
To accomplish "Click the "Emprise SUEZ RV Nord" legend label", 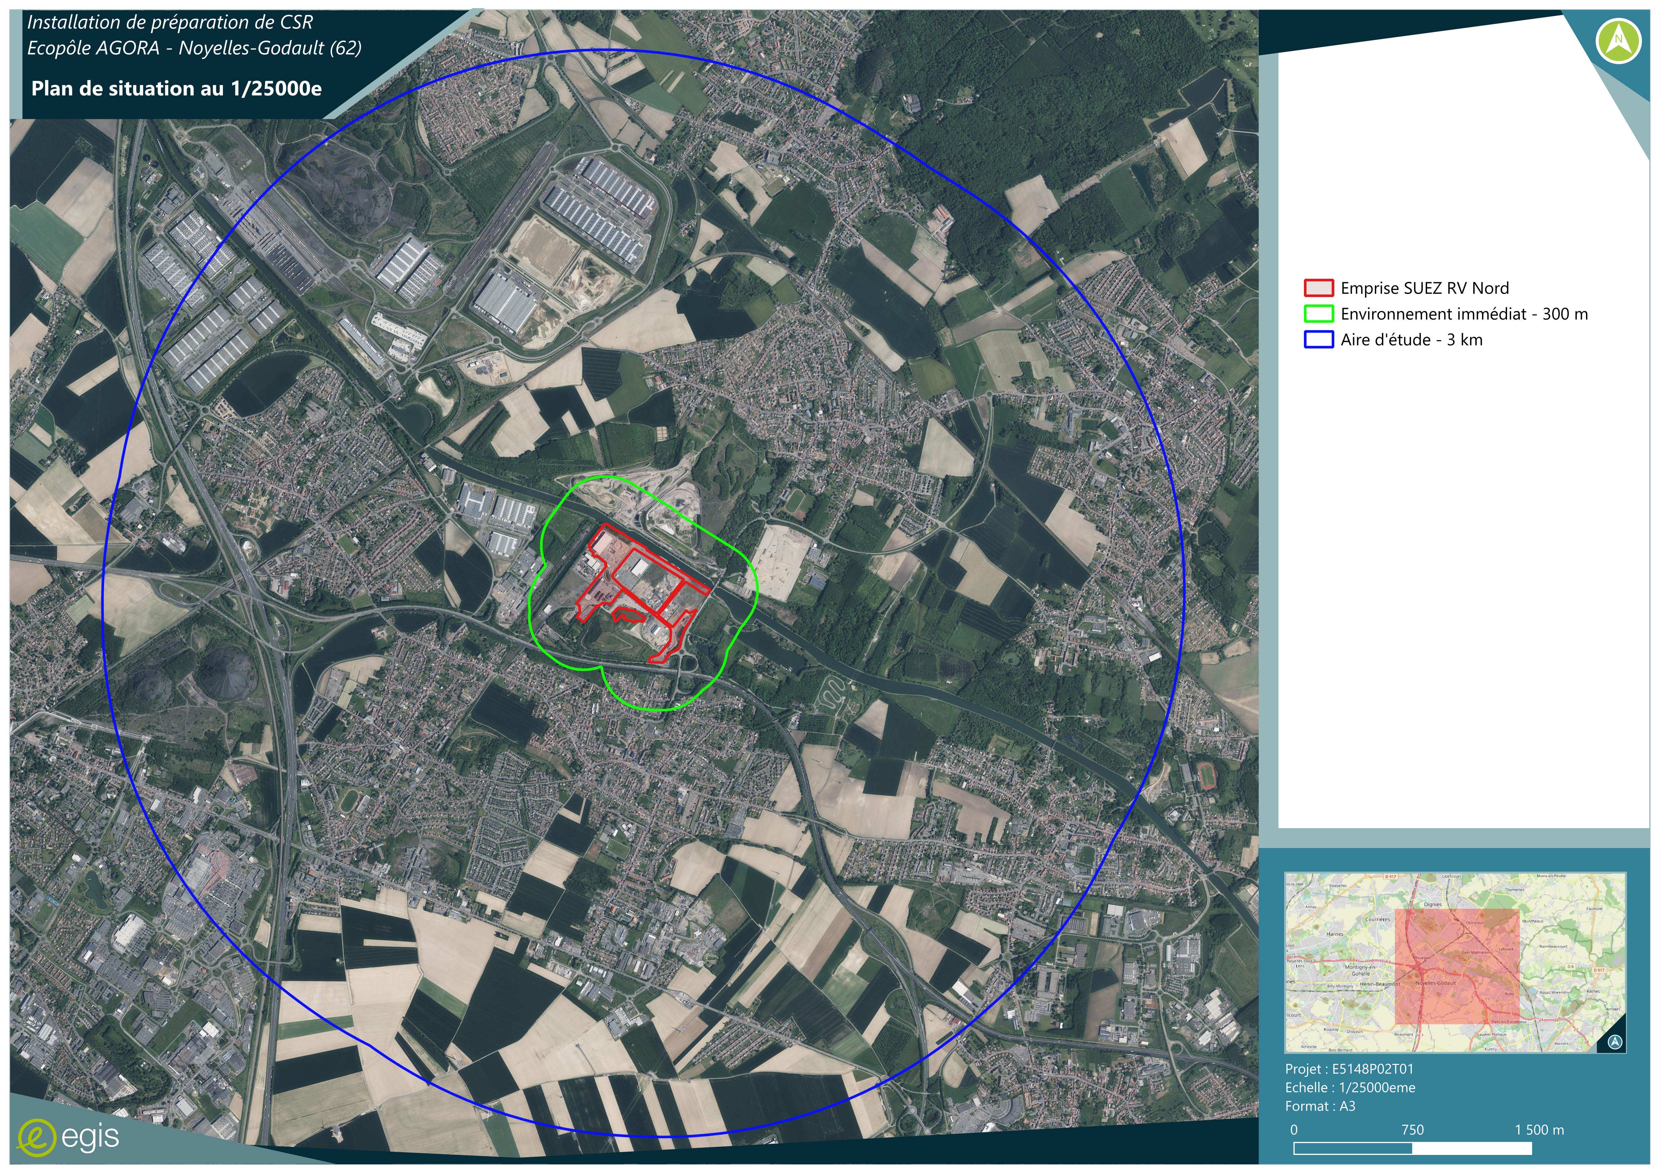I will coord(1424,288).
